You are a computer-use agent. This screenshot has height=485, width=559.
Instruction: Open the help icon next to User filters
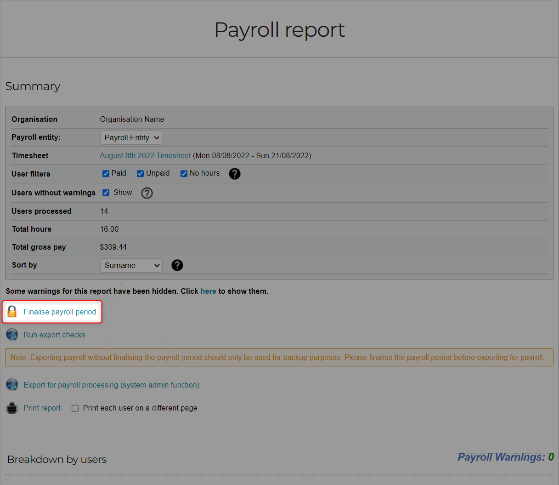pyautogui.click(x=235, y=174)
